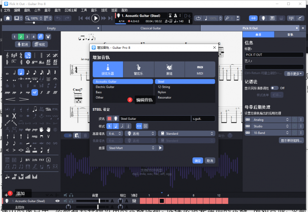The width and height of the screenshot is (308, 212).
Task: Select the MIDI track type
Action: [200, 69]
